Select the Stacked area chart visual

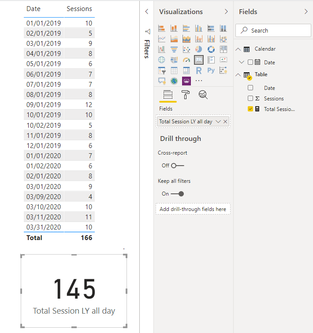[186, 39]
